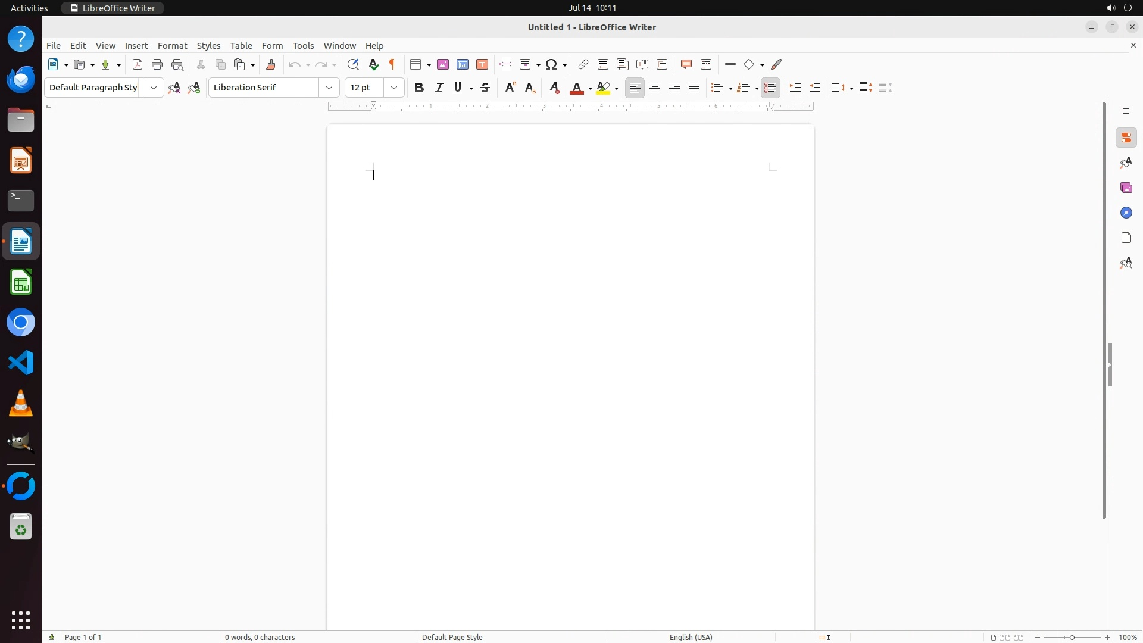Click the Insert Table icon

pyautogui.click(x=416, y=64)
